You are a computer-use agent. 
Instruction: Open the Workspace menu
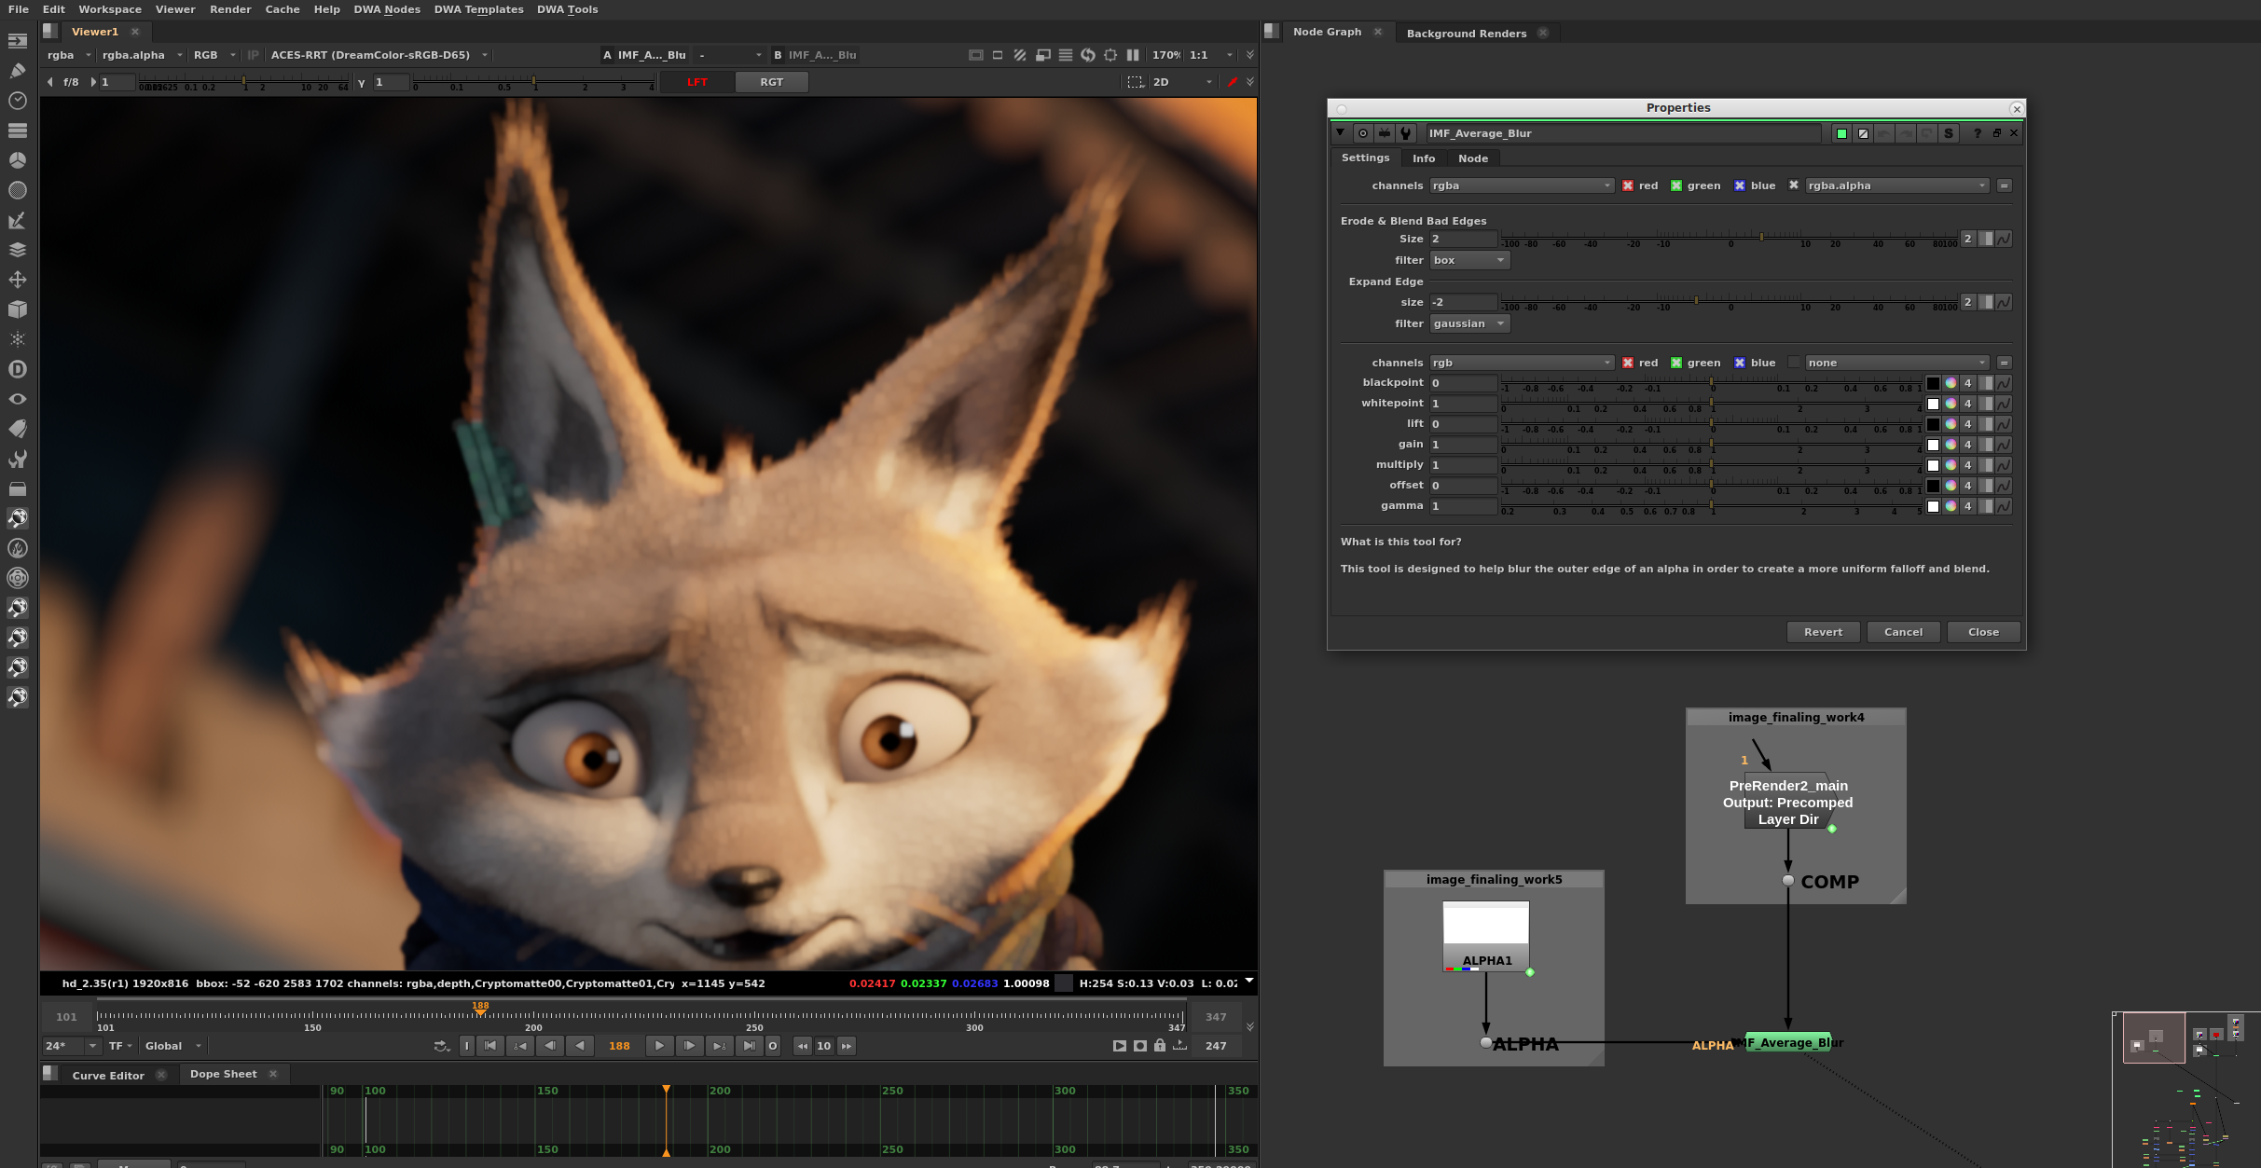(x=110, y=9)
